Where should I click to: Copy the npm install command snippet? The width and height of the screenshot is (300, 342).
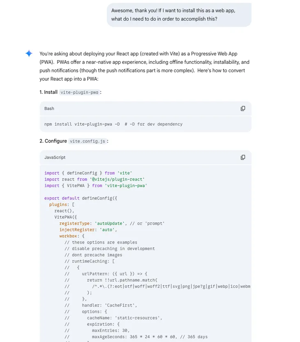(x=111, y=124)
